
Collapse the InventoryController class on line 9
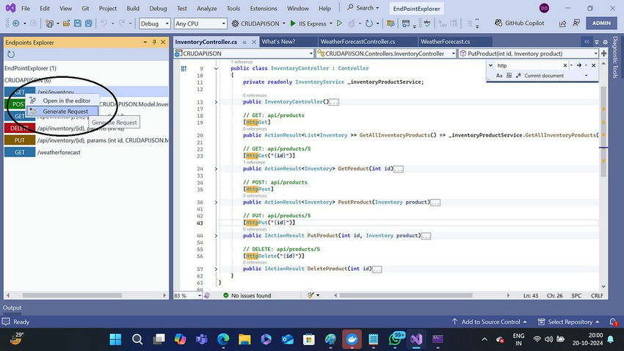point(216,68)
